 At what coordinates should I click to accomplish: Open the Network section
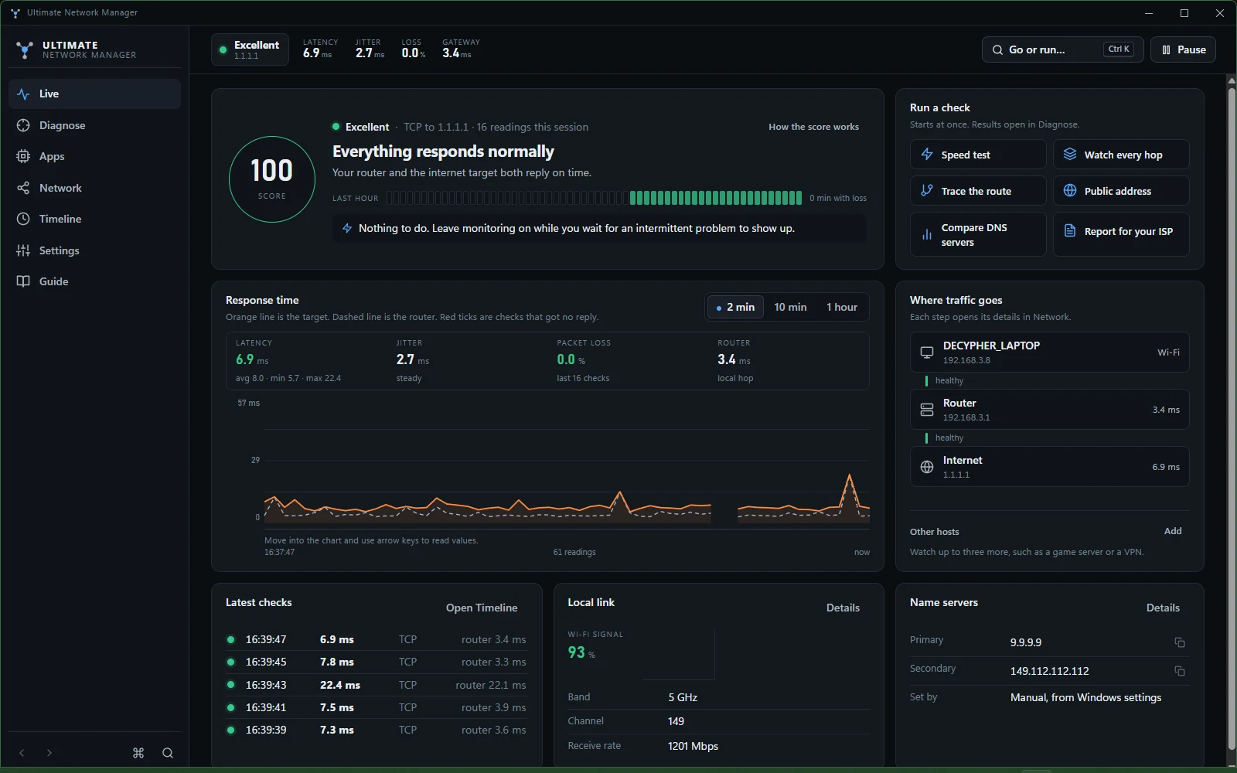coord(94,188)
